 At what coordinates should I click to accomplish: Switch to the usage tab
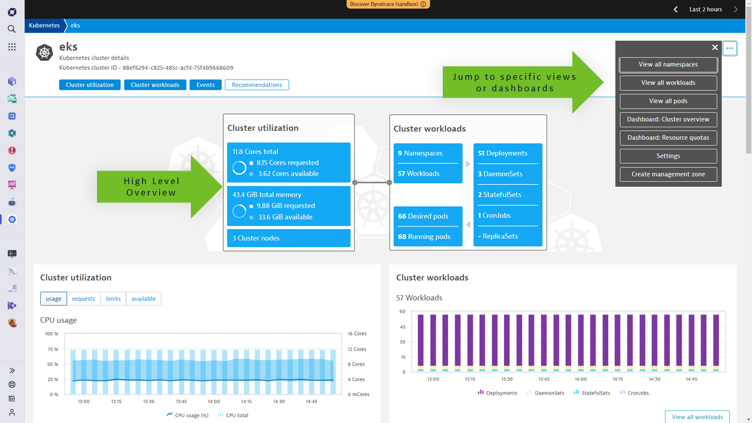click(x=54, y=299)
